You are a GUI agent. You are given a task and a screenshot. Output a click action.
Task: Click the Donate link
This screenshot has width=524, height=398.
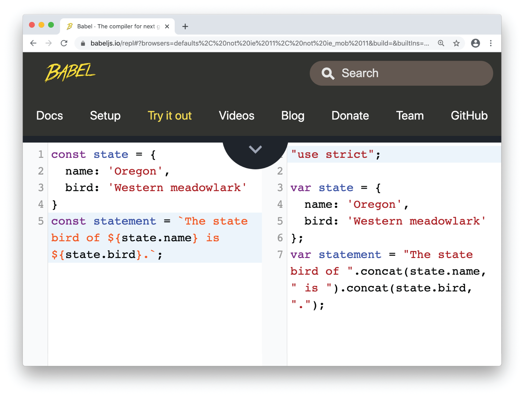350,116
